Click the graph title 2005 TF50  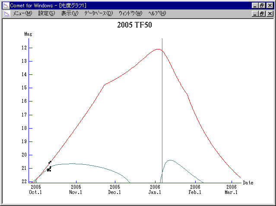point(134,25)
